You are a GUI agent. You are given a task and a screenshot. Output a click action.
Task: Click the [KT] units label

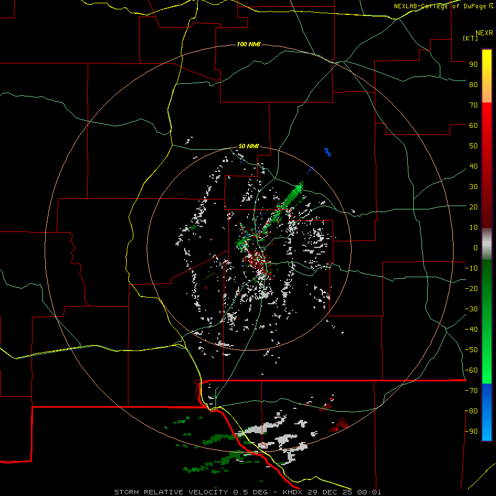471,38
